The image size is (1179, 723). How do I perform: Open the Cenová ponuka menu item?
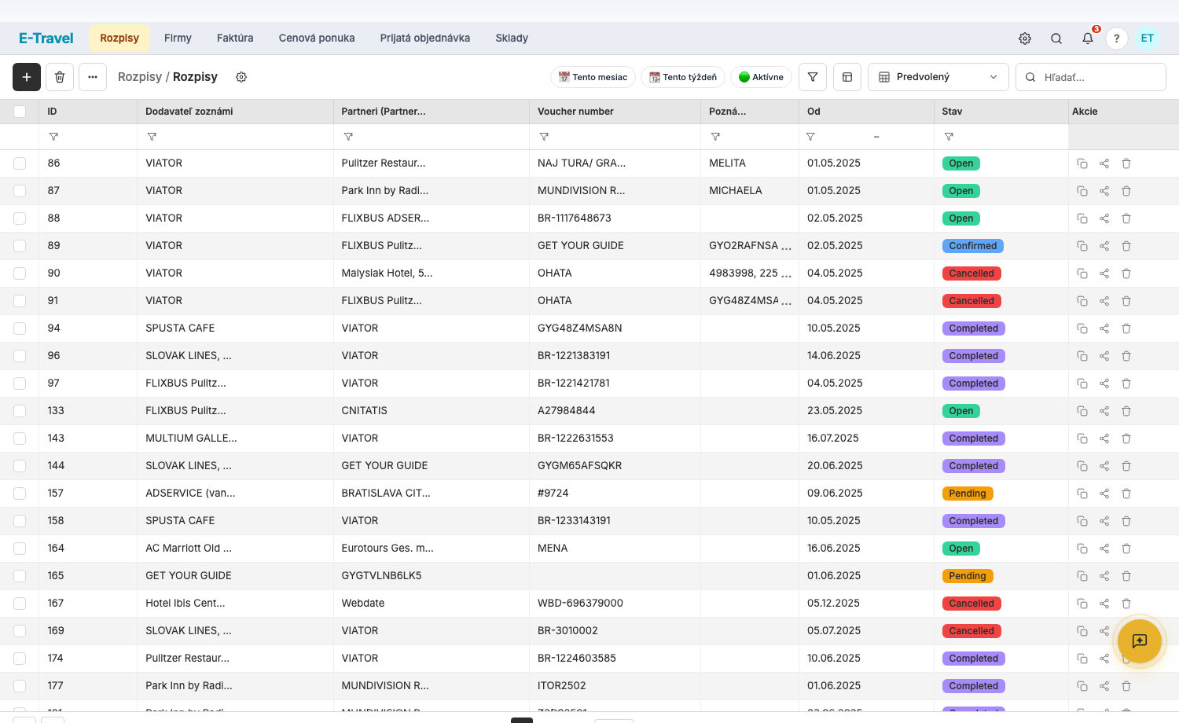click(x=317, y=38)
